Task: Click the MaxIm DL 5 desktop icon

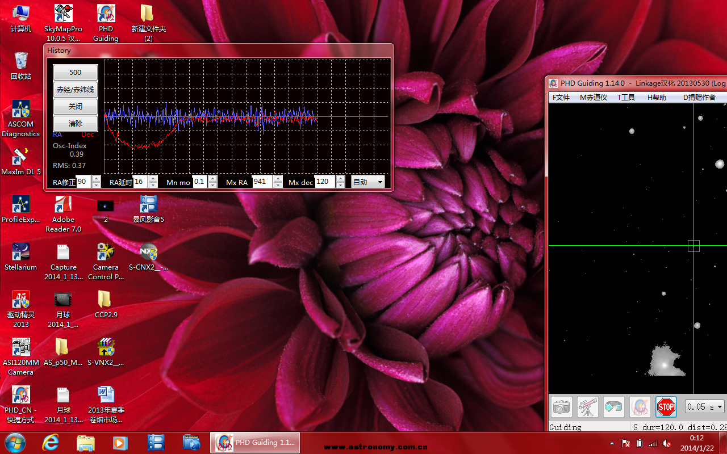Action: click(x=21, y=161)
